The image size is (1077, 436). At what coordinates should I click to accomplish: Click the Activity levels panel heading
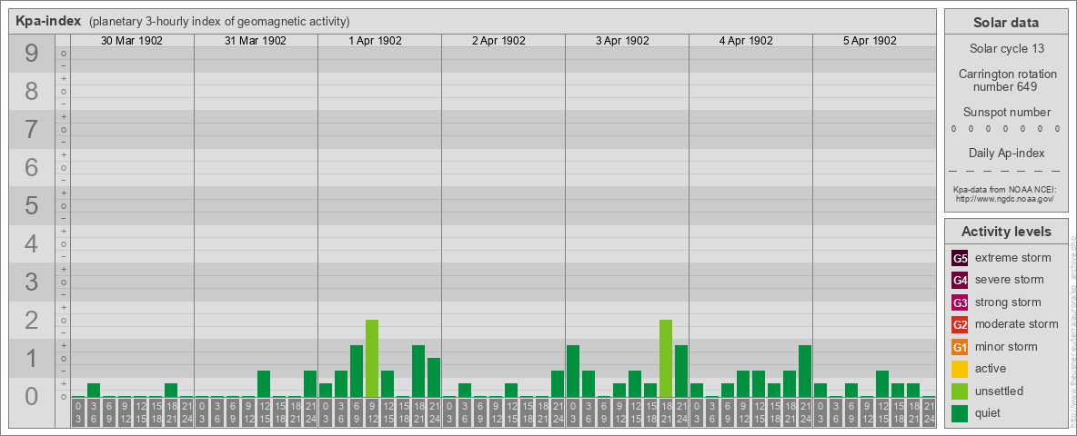pyautogui.click(x=1006, y=232)
